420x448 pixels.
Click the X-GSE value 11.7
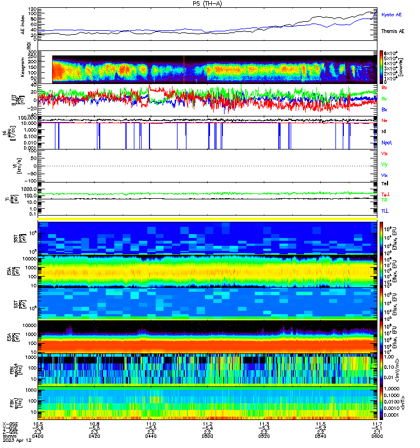pyautogui.click(x=377, y=424)
